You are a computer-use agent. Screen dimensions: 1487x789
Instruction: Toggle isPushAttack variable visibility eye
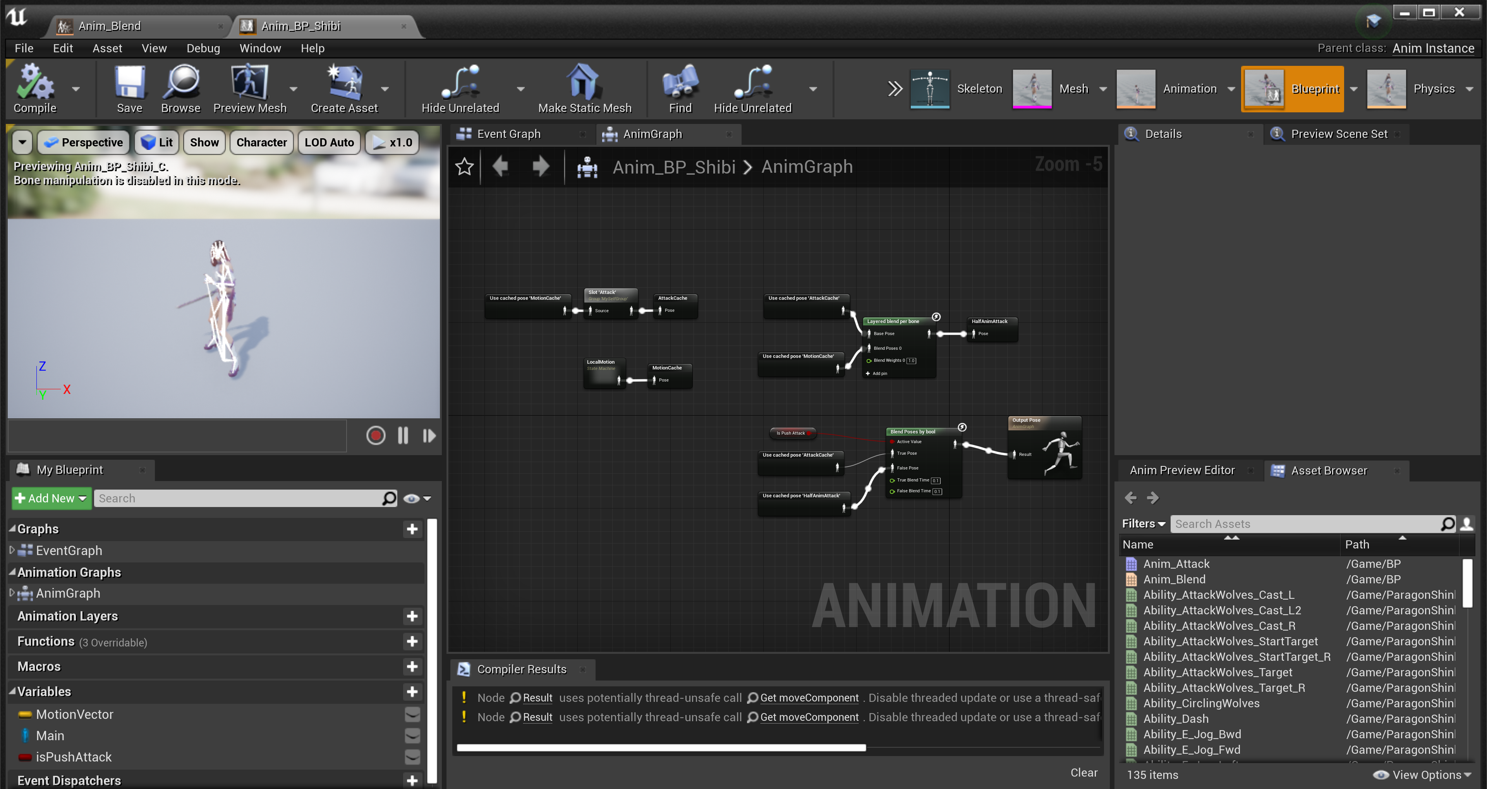click(412, 757)
